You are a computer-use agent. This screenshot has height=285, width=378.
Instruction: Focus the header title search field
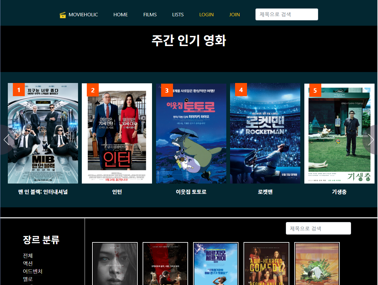(287, 14)
